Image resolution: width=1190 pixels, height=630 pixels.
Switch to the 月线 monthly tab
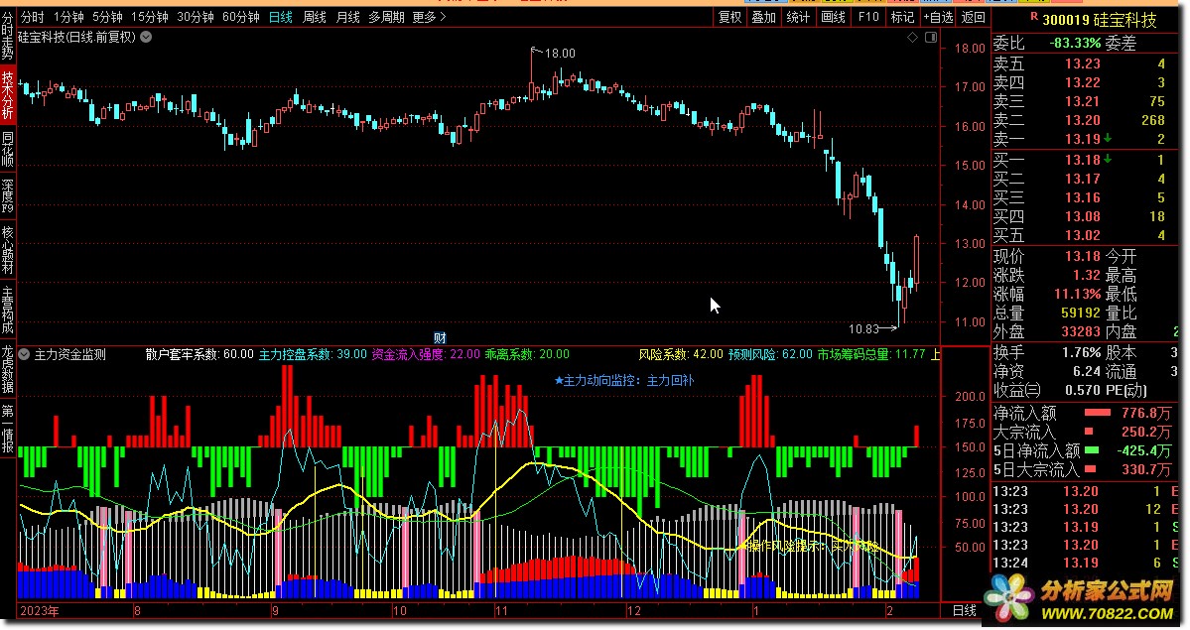pos(347,17)
